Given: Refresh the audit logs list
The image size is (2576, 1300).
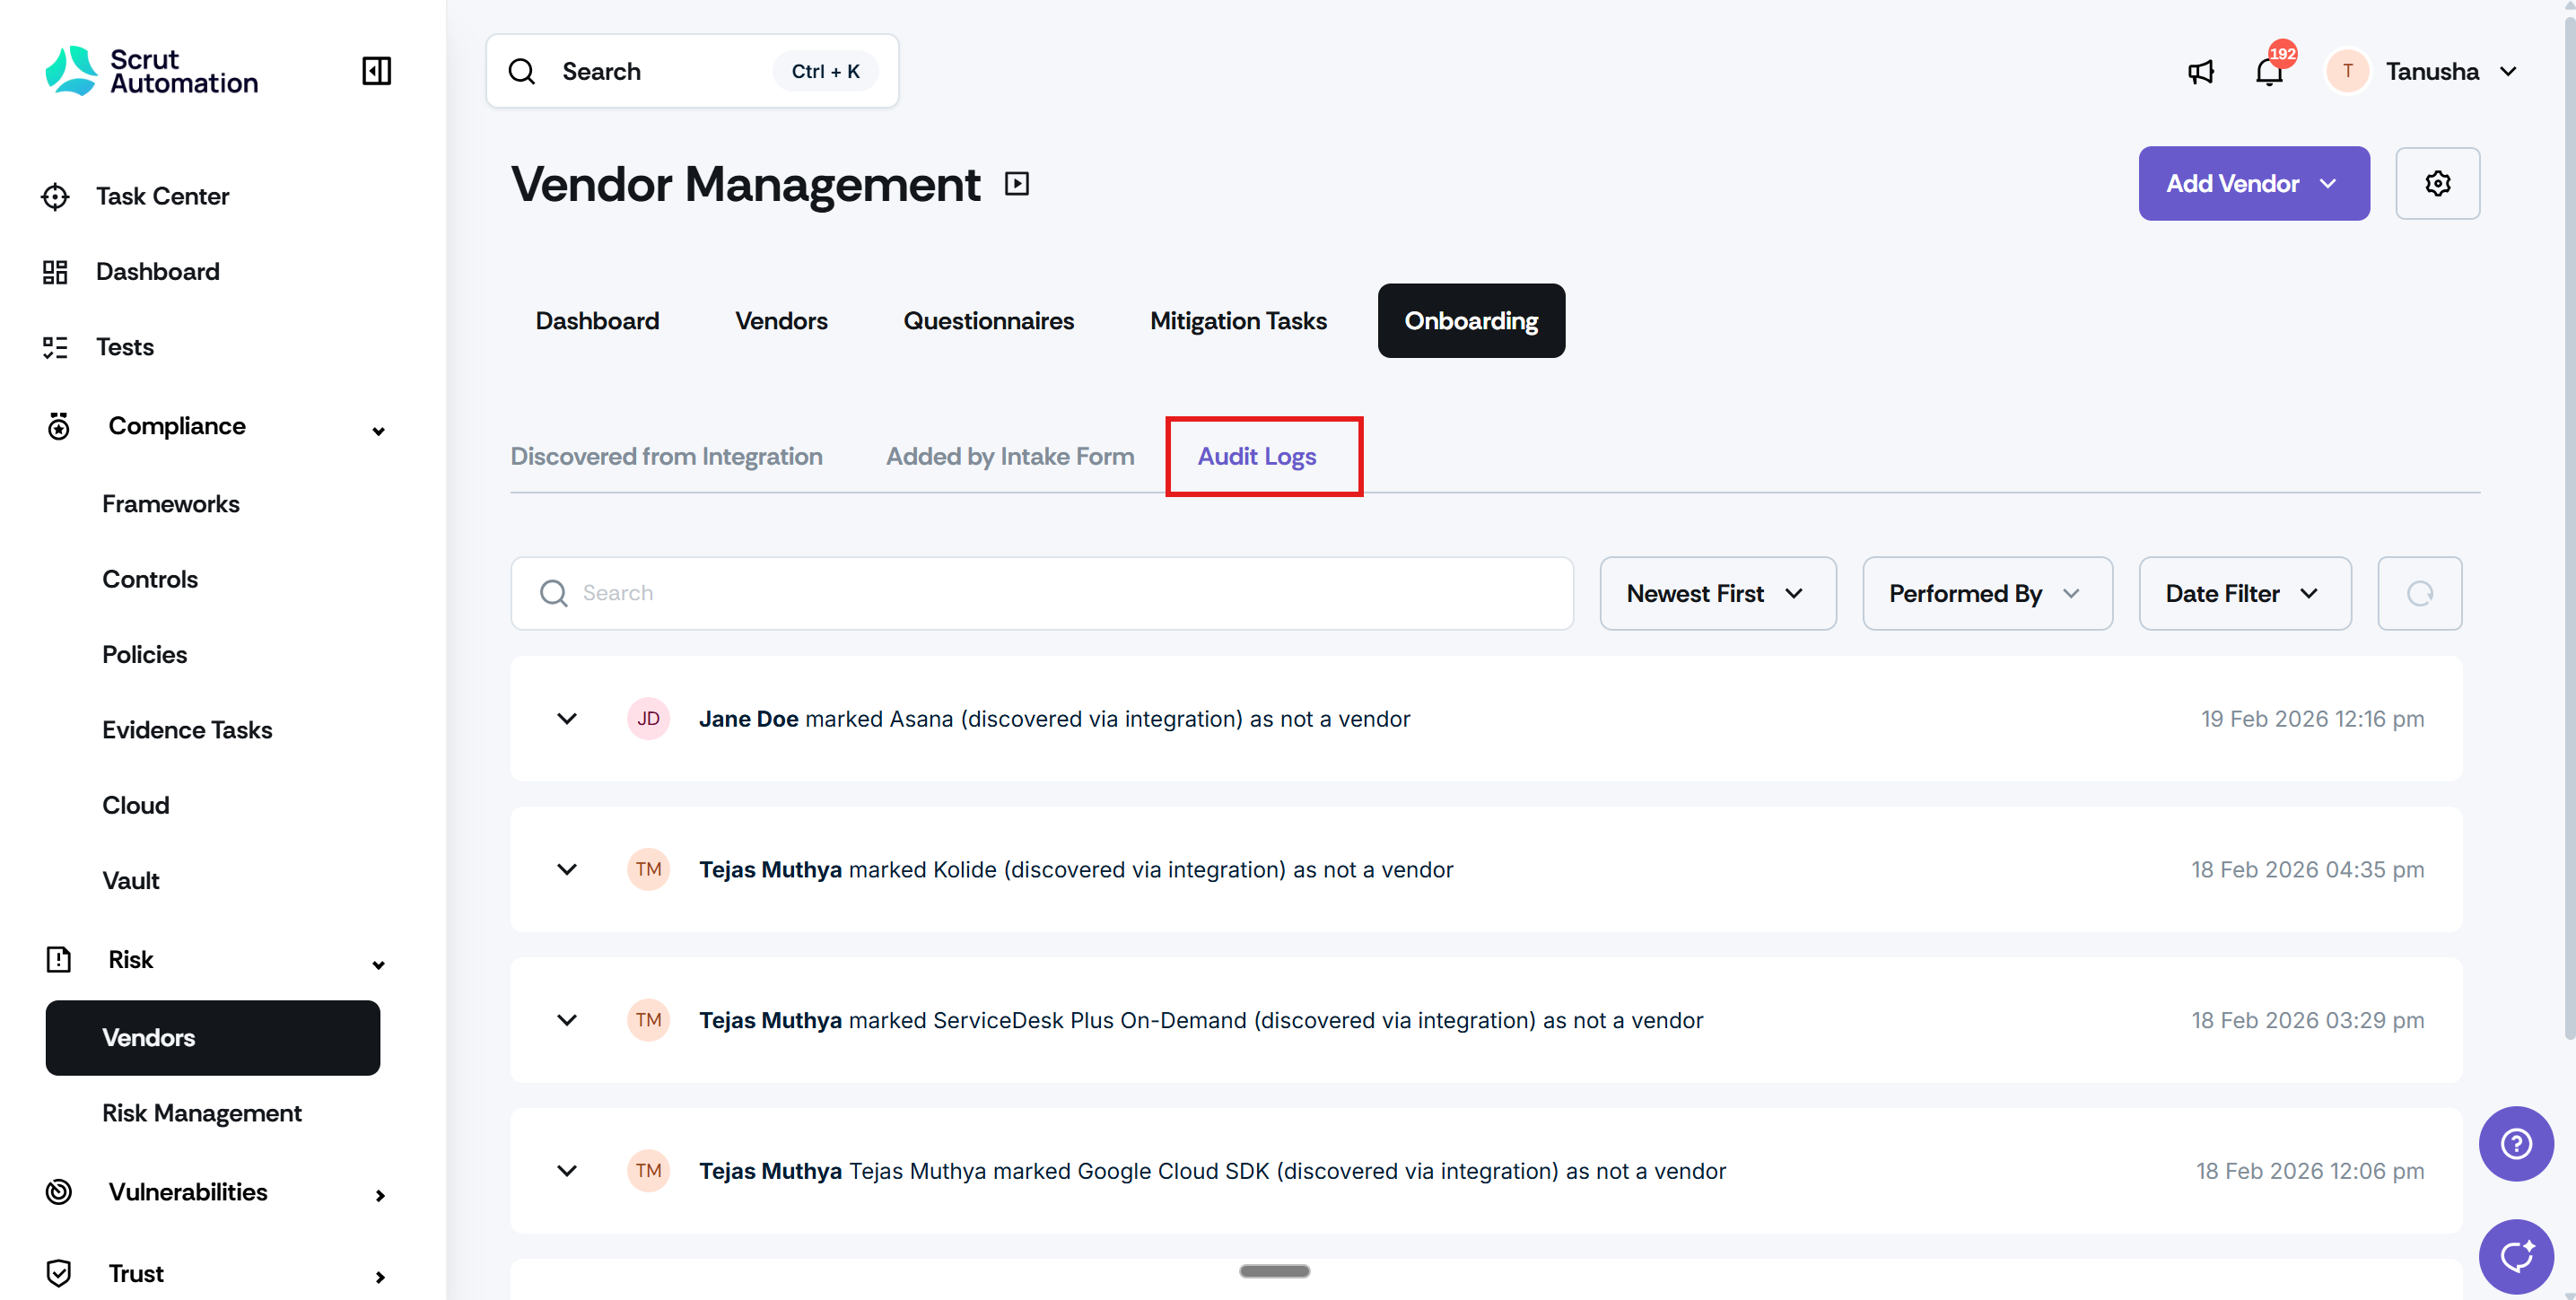Looking at the screenshot, I should click(x=2419, y=594).
